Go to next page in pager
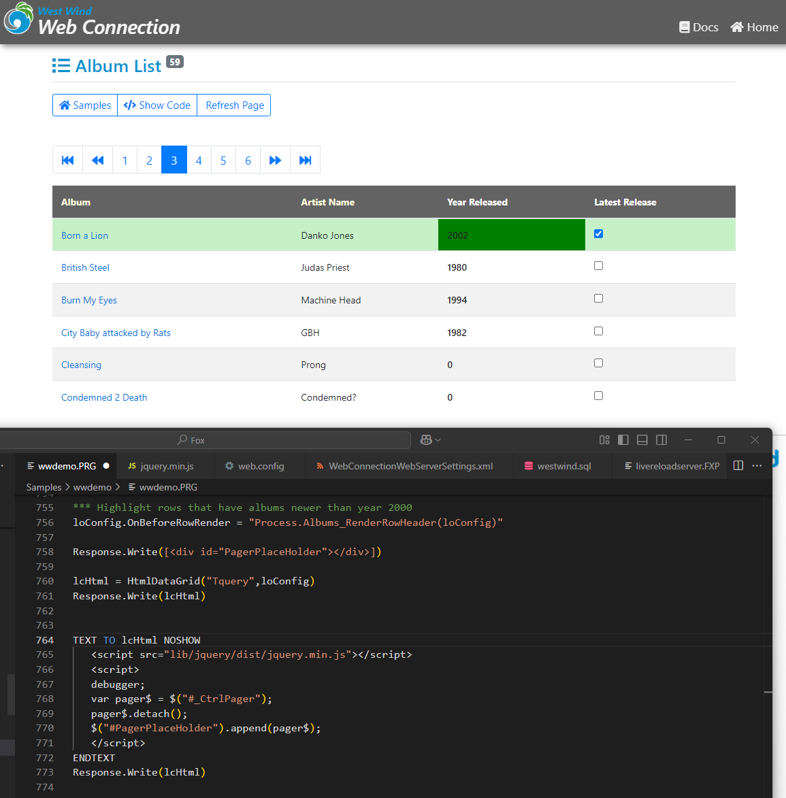The height and width of the screenshot is (798, 786). [x=275, y=161]
